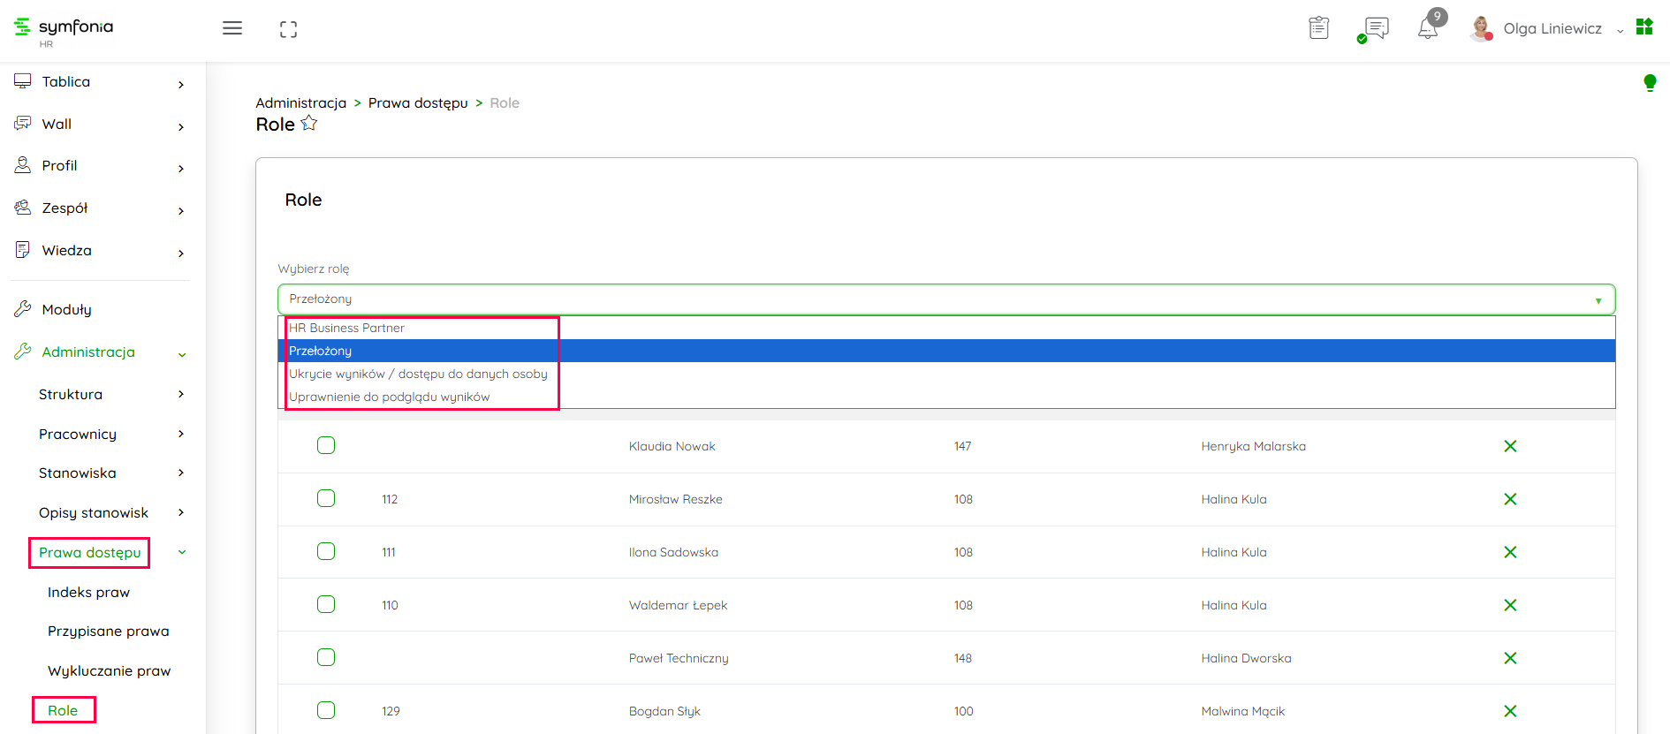Remove Klaudia Nowak row with X icon

(1510, 446)
